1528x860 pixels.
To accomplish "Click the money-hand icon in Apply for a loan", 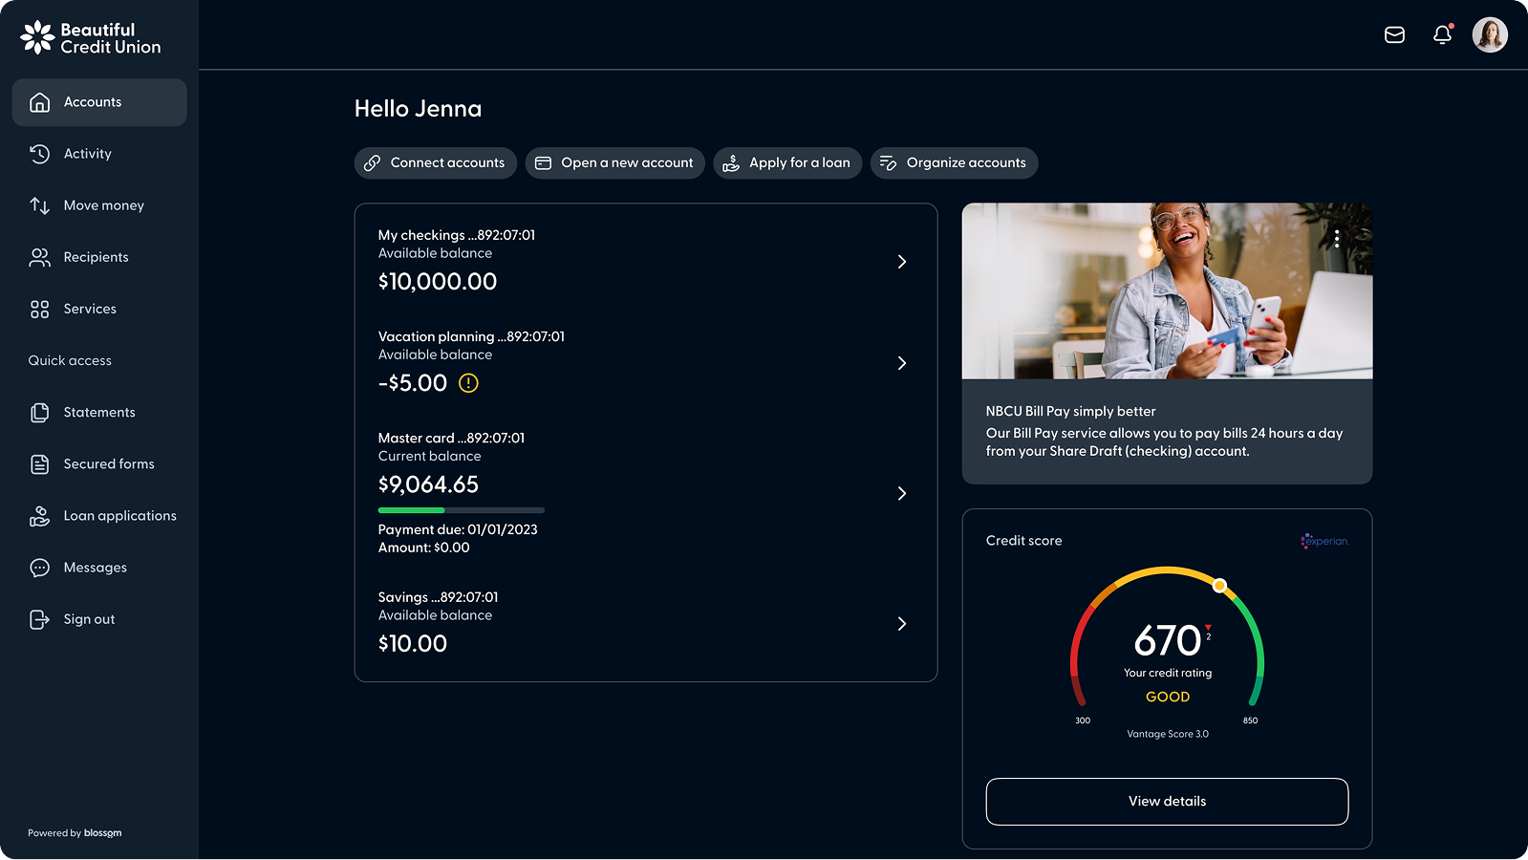I will click(731, 163).
